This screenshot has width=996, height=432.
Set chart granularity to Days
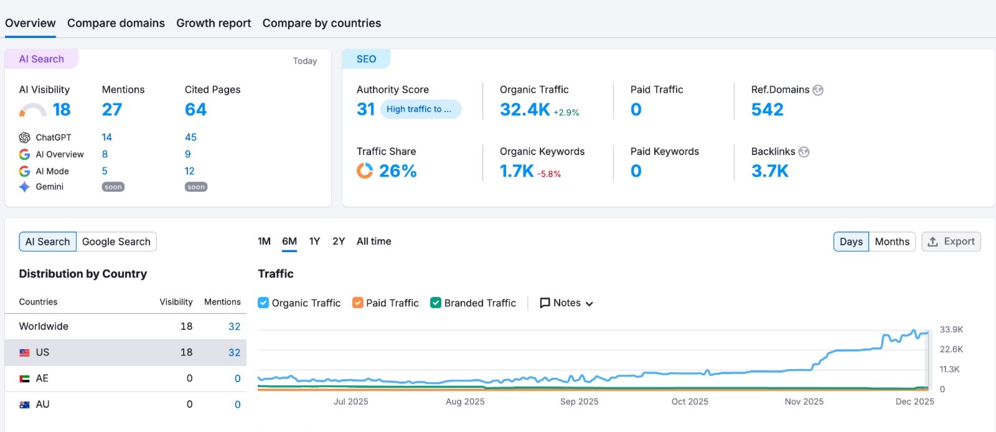click(851, 242)
